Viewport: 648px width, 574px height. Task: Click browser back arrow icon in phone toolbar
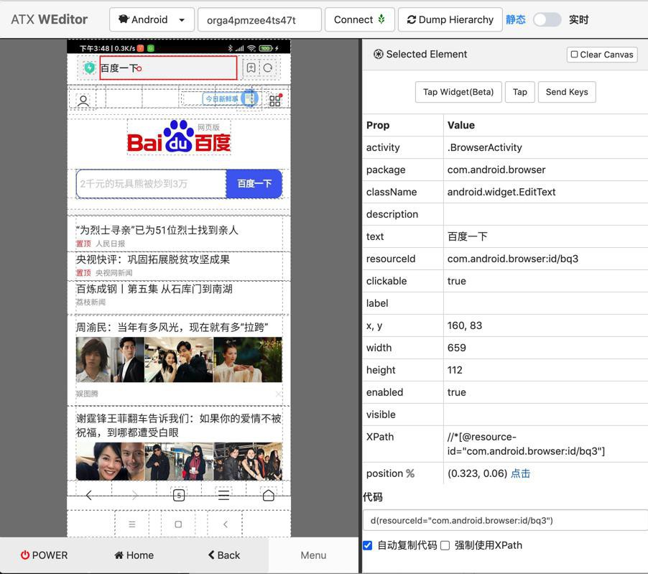(x=89, y=495)
